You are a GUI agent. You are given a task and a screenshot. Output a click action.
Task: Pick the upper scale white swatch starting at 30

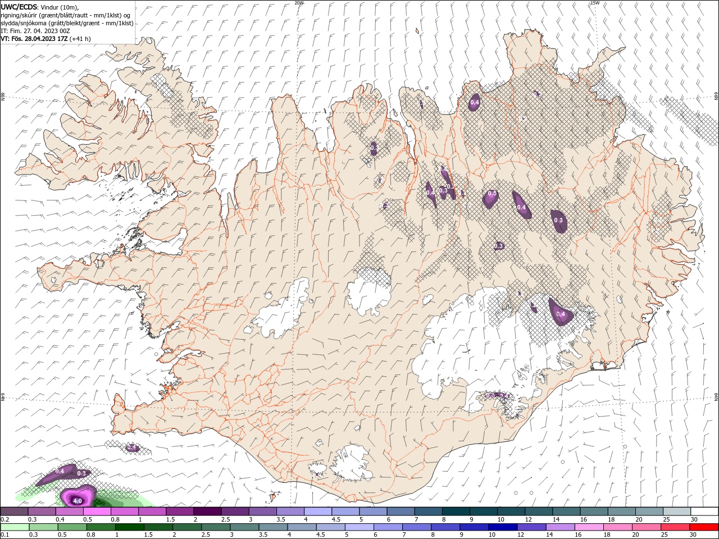pyautogui.click(x=703, y=511)
